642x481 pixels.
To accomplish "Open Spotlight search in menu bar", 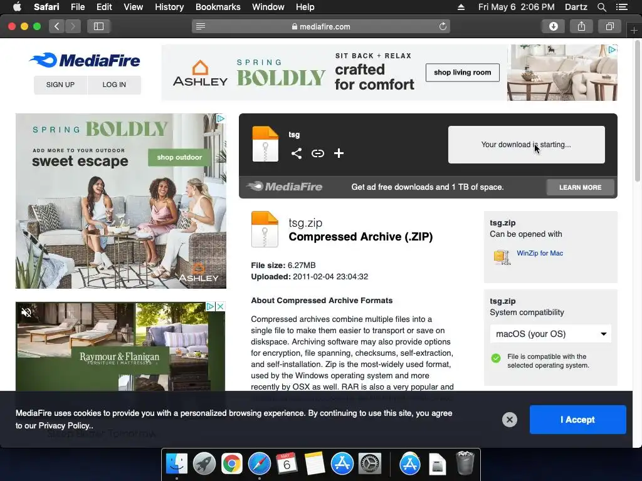I will (x=601, y=7).
